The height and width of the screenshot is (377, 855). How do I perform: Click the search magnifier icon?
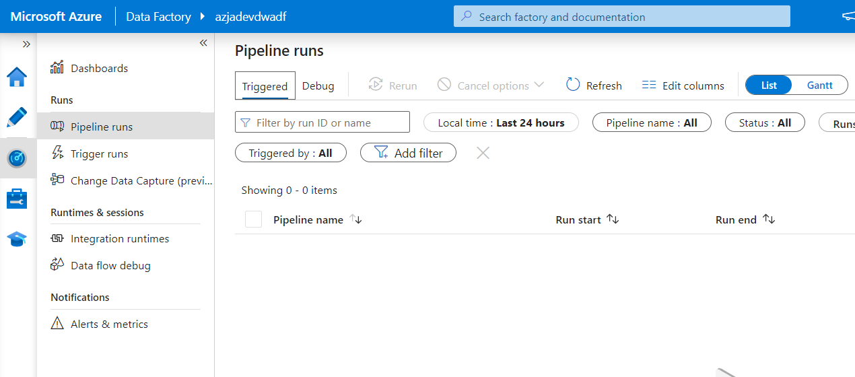(467, 16)
